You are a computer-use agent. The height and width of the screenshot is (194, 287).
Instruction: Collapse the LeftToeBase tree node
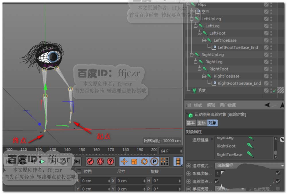point(204,40)
